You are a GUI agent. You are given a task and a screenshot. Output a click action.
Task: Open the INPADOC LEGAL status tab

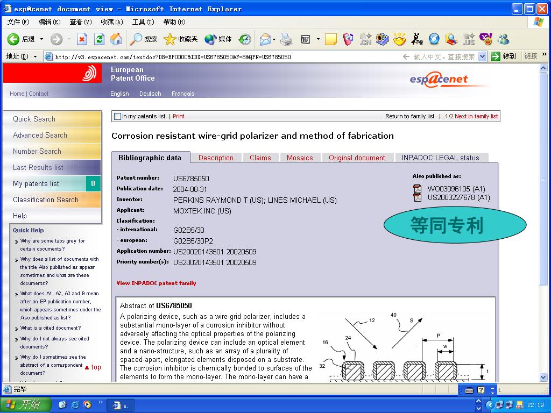coord(441,158)
